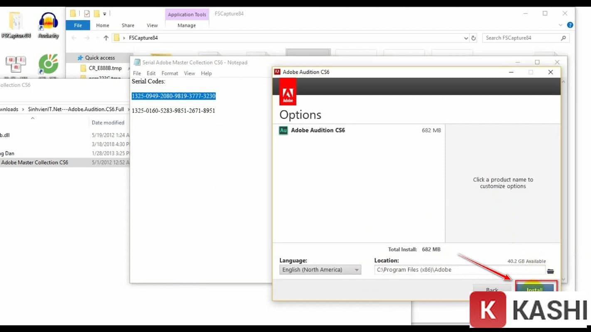Click the Install button in the Adobe installer
591x332 pixels.
(x=534, y=288)
